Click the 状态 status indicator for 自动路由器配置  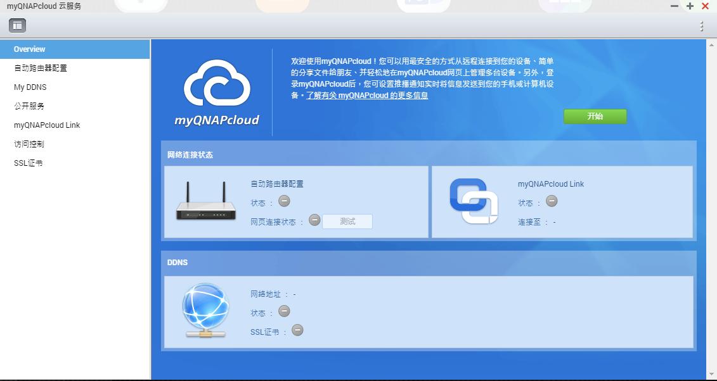[284, 201]
